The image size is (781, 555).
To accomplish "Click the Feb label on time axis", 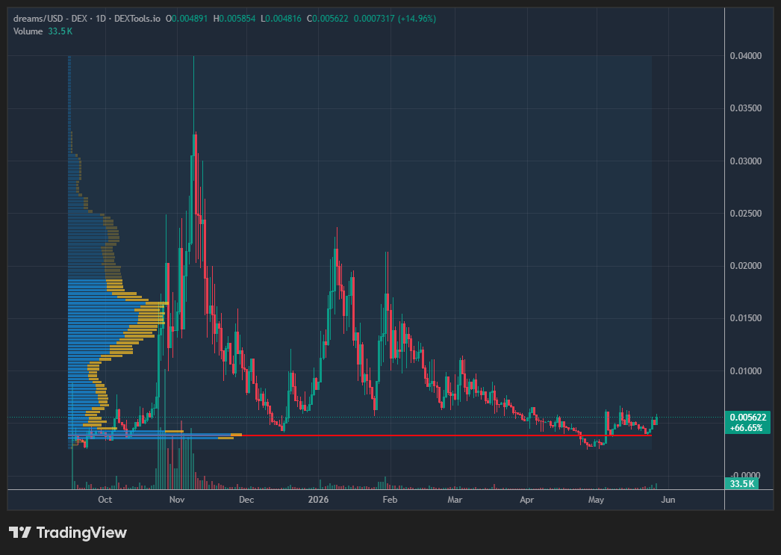I will [390, 500].
